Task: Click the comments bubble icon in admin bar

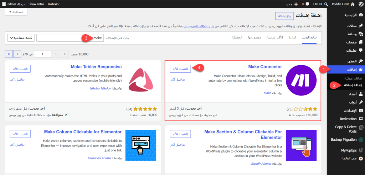Action: [307, 4]
